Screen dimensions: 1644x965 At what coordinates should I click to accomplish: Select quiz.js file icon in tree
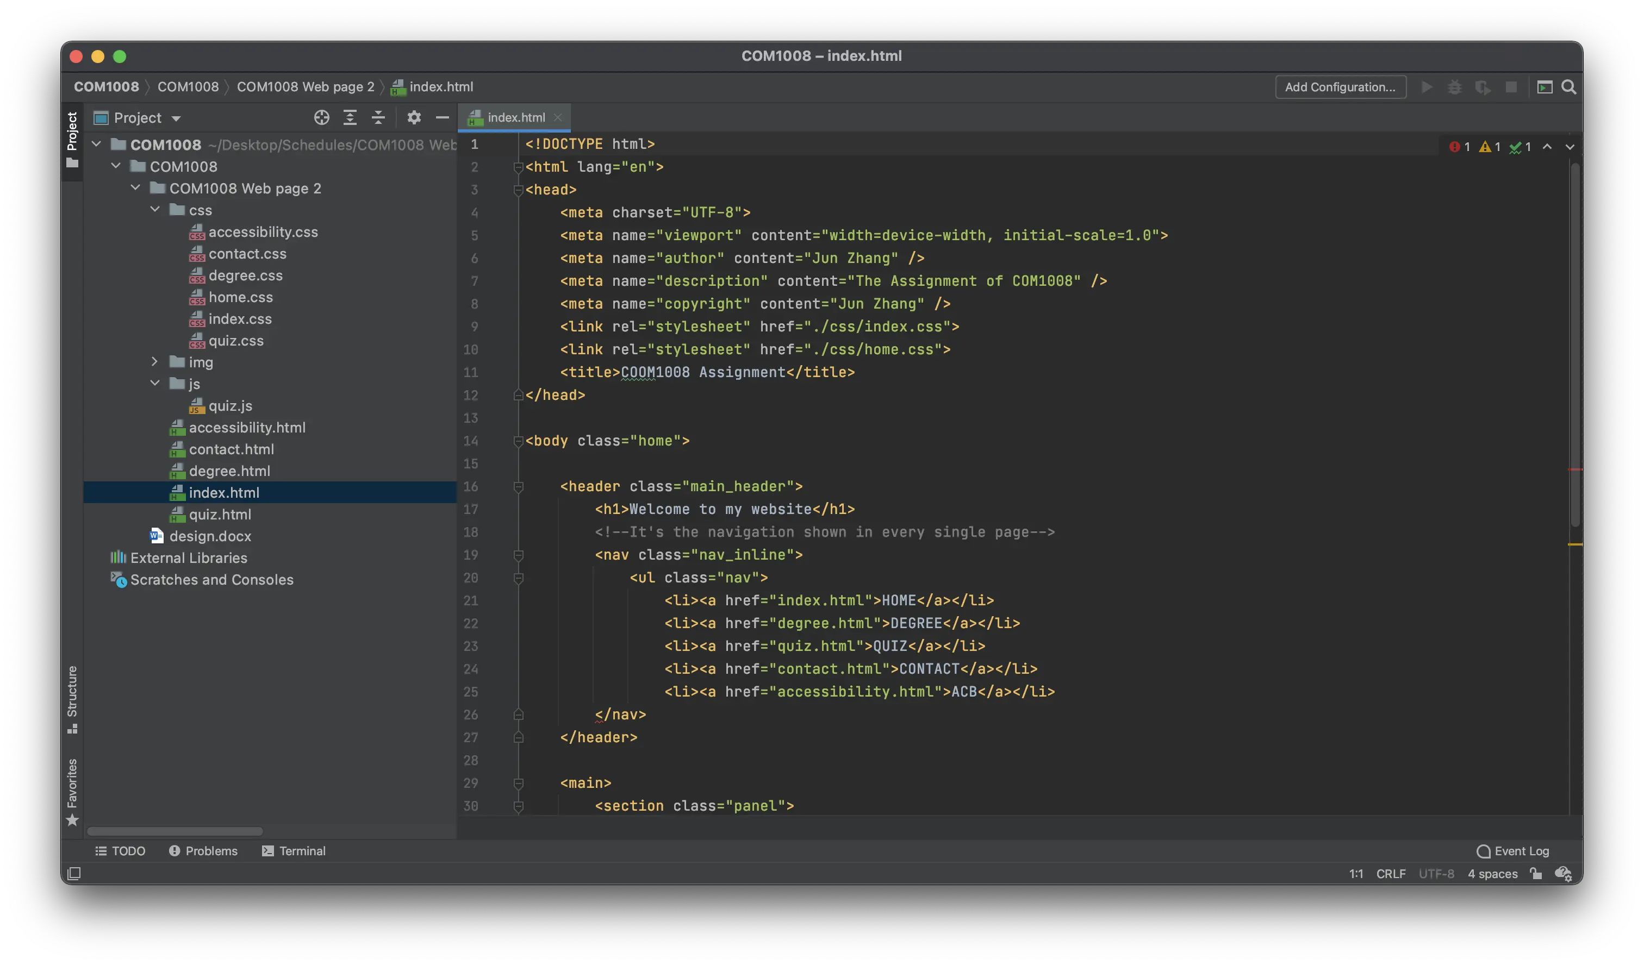(x=196, y=405)
